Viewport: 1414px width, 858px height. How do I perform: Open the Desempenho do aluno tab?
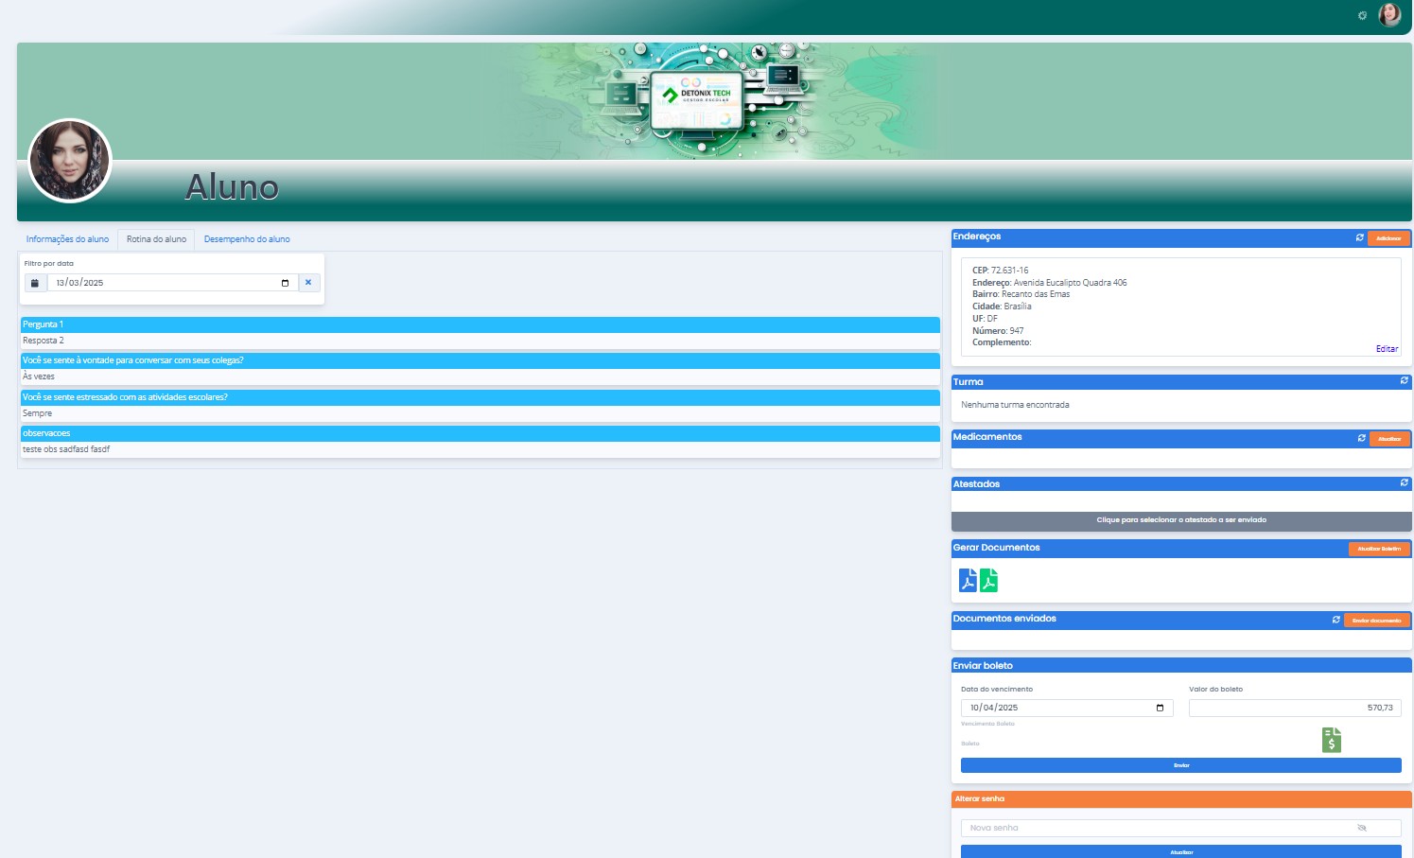coord(247,239)
